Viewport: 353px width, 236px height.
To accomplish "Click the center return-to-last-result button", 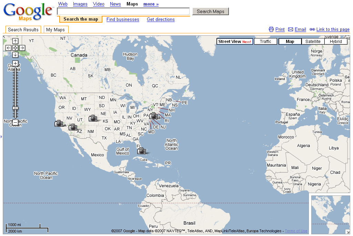I will pyautogui.click(x=15, y=48).
